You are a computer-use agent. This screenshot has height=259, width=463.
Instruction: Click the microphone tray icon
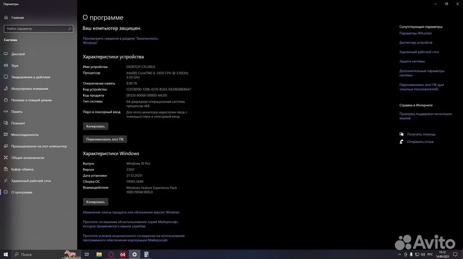[x=411, y=255]
